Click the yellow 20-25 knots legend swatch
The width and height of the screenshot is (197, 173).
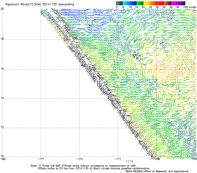(147, 3)
